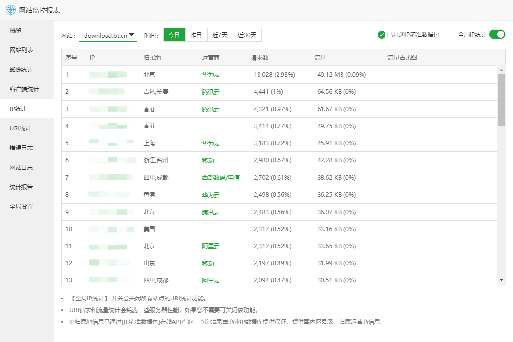This screenshot has height=342, width=513.
Task: Click the 香港 location in row 4
Action: [x=149, y=126]
